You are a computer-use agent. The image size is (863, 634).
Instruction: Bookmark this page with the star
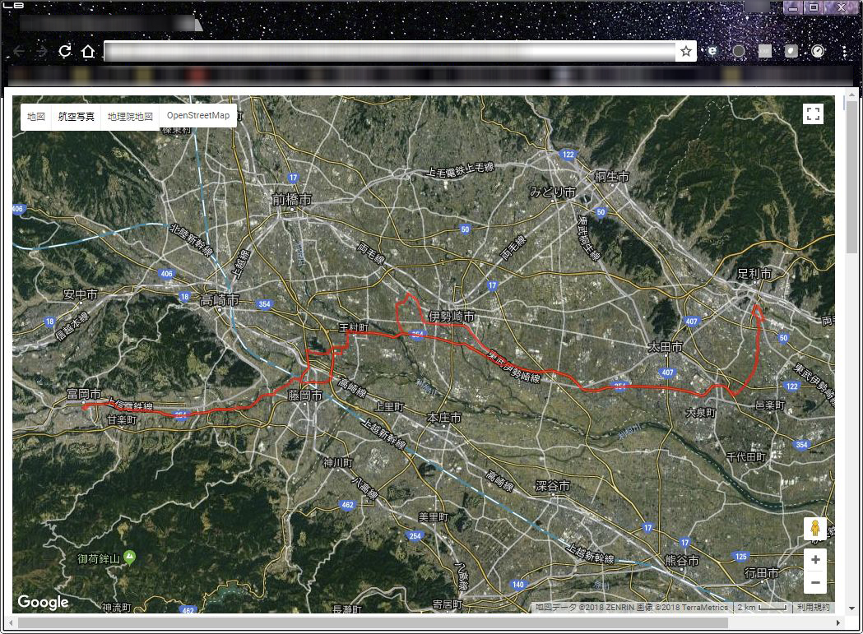686,51
